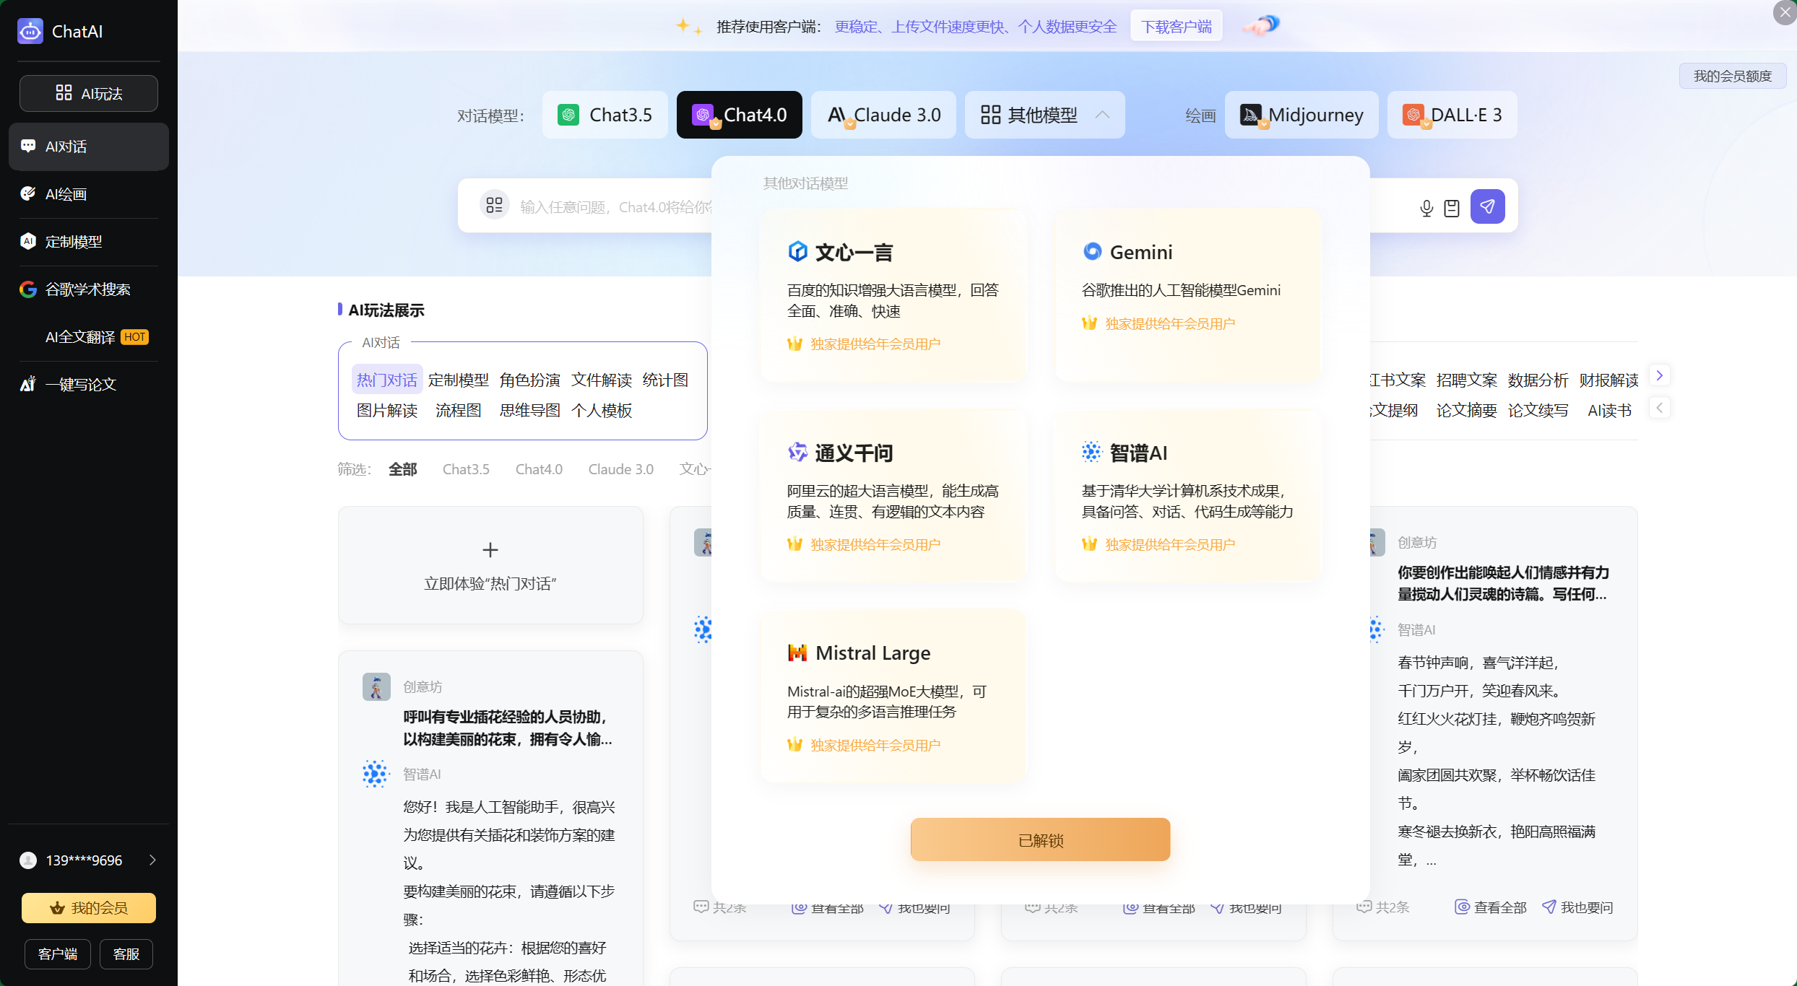Open 谷歌学术搜索 from the sidebar

[x=86, y=288]
